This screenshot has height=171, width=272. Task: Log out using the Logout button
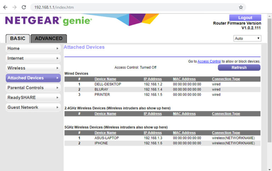tap(245, 18)
